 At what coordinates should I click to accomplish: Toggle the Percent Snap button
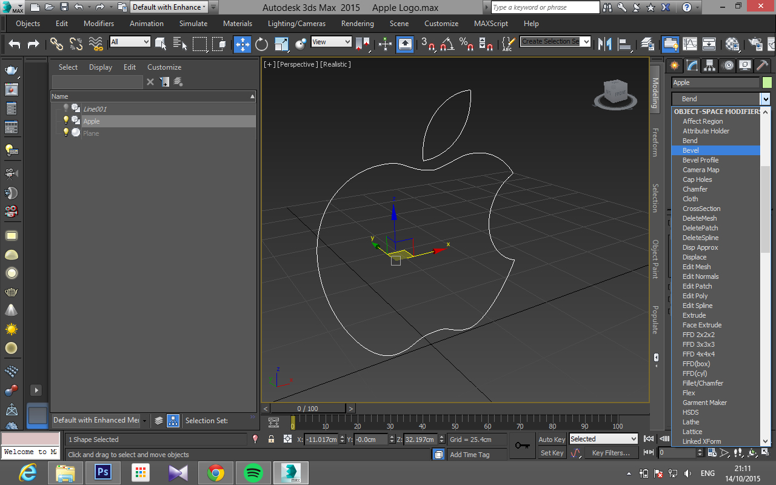(x=467, y=44)
